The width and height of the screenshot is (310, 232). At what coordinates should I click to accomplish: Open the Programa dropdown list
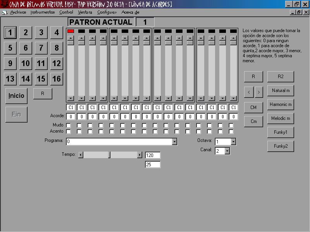point(174,142)
